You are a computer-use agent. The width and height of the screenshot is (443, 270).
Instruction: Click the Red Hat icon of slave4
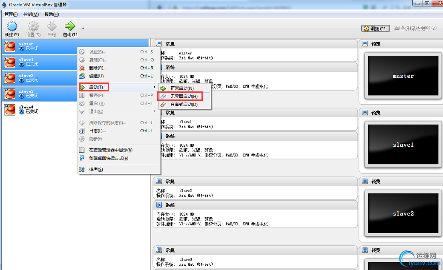(10, 110)
